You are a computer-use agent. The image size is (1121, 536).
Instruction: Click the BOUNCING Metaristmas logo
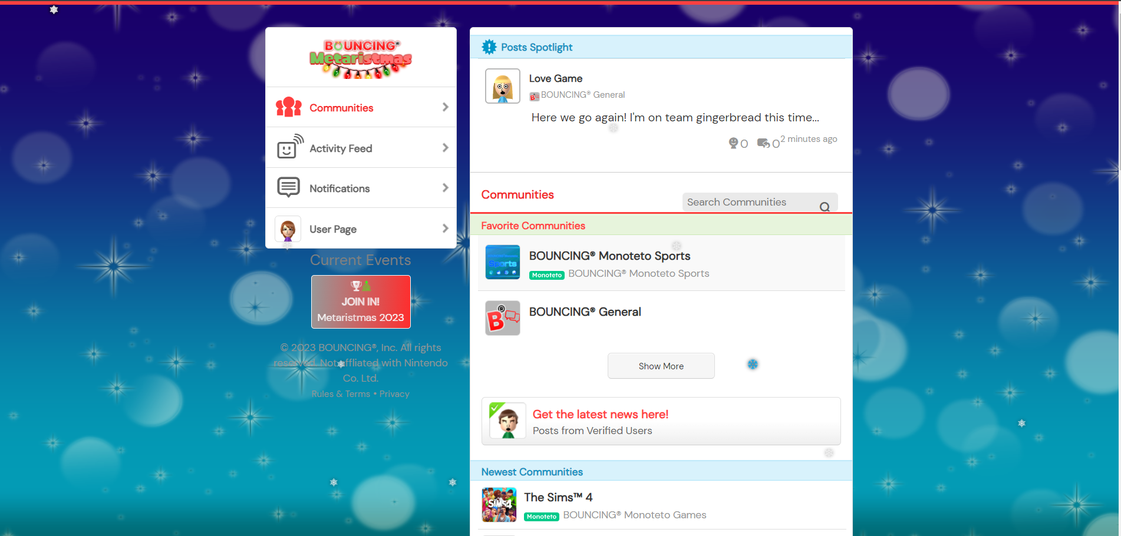coord(361,59)
